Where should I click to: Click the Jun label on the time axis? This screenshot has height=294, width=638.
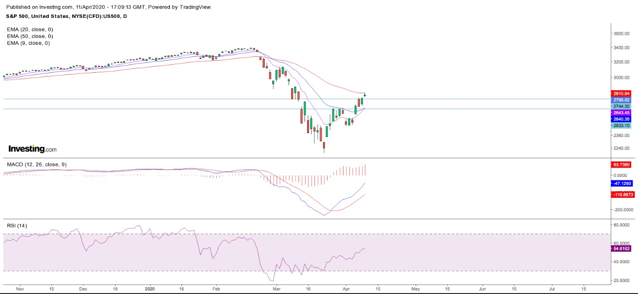482,289
